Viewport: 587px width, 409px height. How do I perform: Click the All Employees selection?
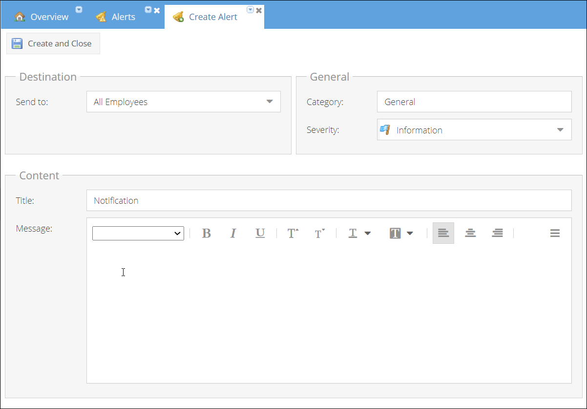tap(121, 102)
